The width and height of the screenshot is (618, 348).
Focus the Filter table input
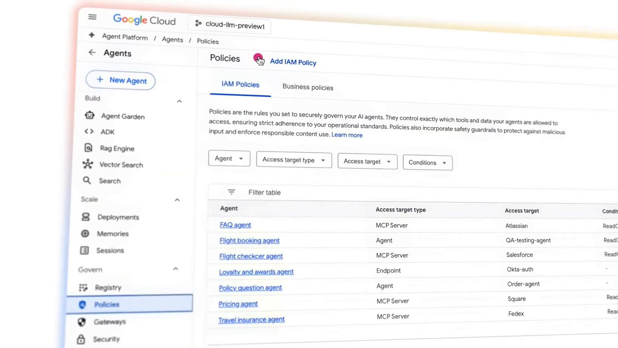265,192
